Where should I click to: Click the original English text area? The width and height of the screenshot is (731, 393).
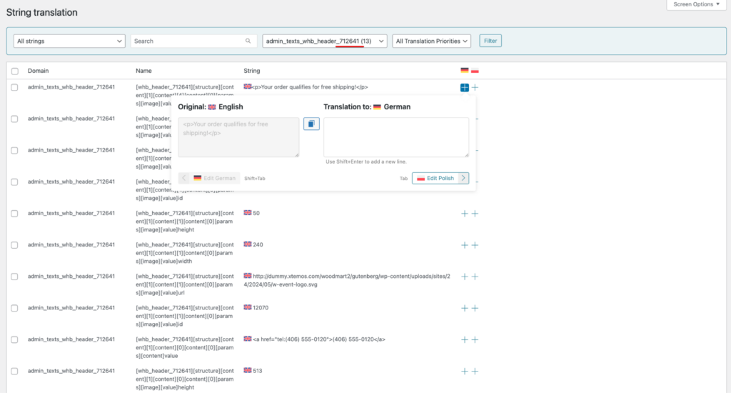point(238,137)
